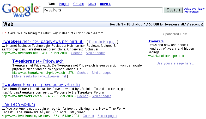Open the sponsored 'Tweakers' ad link

(x=156, y=41)
